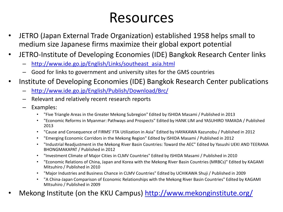283x212 pixels.
Task: Select Five Triangle Areas in the Greater Mekong entry
Action: 139,115
